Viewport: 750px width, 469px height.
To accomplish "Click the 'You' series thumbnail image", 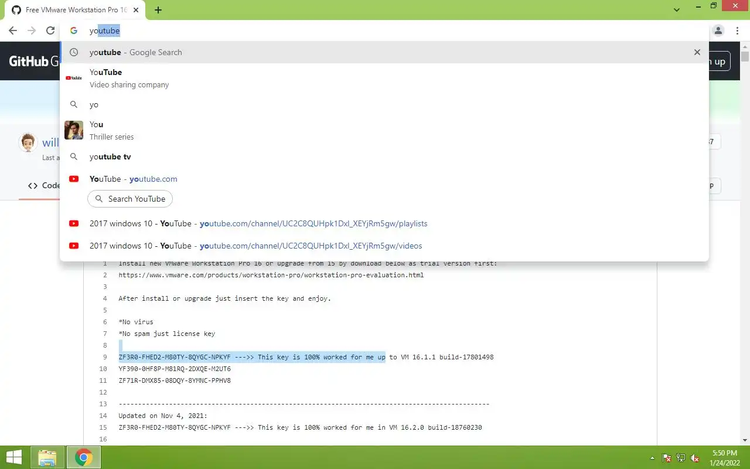I will point(74,130).
